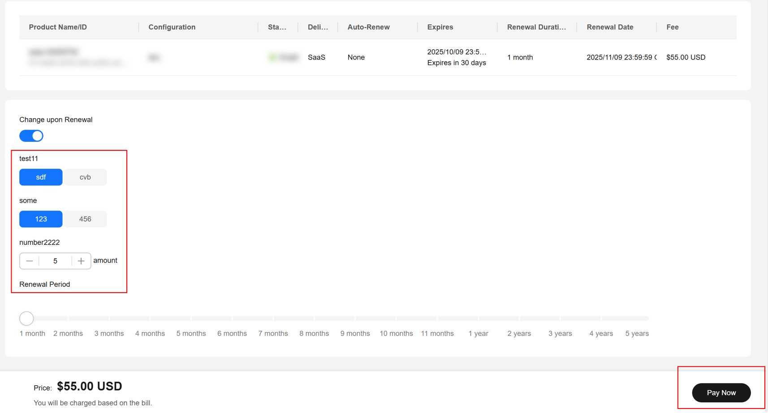The width and height of the screenshot is (768, 413).
Task: Click the 'Expires in 30 days' text
Action: coord(457,63)
